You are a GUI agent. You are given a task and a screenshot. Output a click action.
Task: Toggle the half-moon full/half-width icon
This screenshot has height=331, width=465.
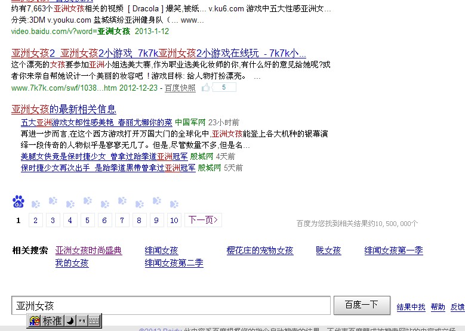click(70, 321)
